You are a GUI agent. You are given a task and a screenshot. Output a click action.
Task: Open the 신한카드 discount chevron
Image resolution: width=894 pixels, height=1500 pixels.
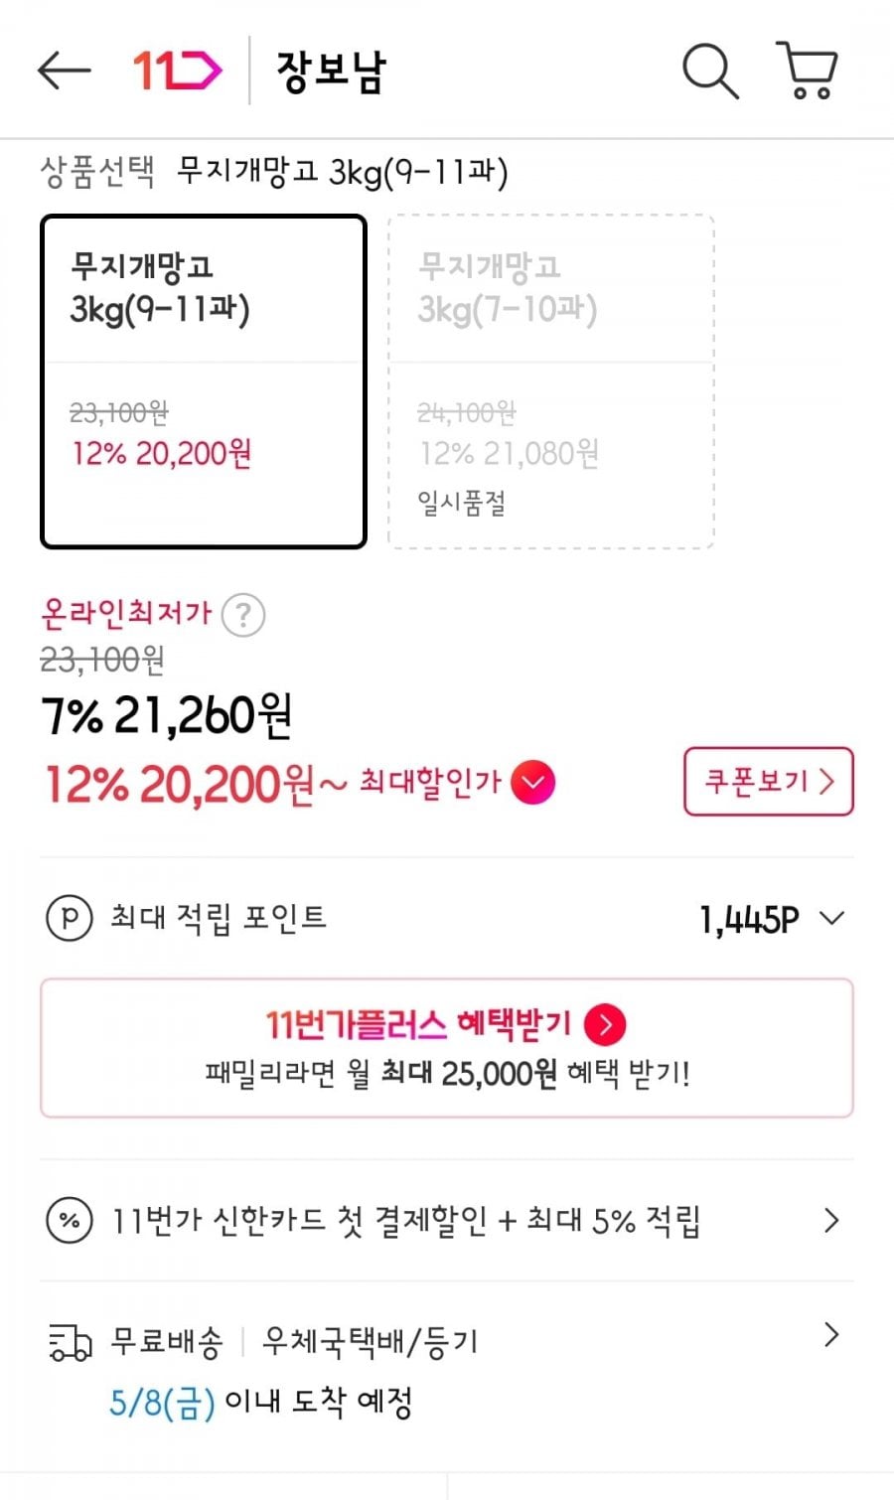point(832,1220)
